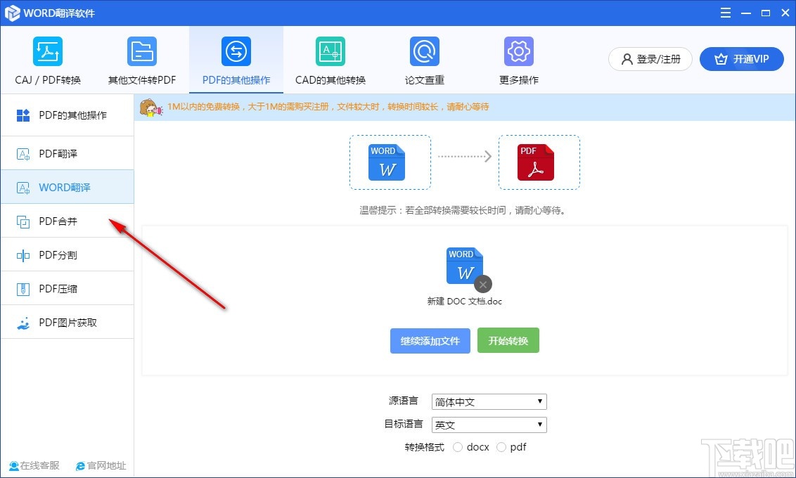Remove 新建 DOC 文档.doc from the list
796x478 pixels.
(482, 284)
